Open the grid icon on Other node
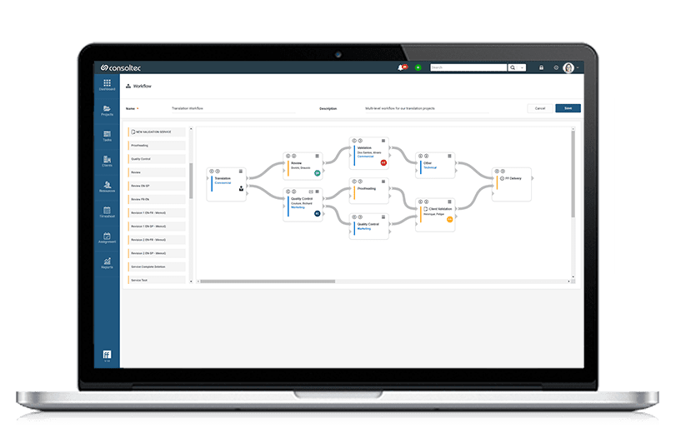This screenshot has height=428, width=676. (449, 156)
